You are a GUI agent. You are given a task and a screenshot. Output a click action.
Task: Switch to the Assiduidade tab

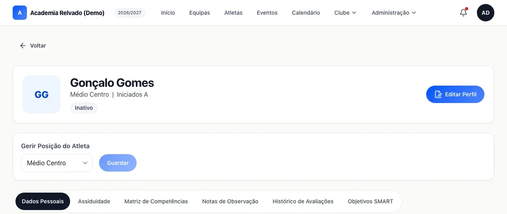(94, 201)
